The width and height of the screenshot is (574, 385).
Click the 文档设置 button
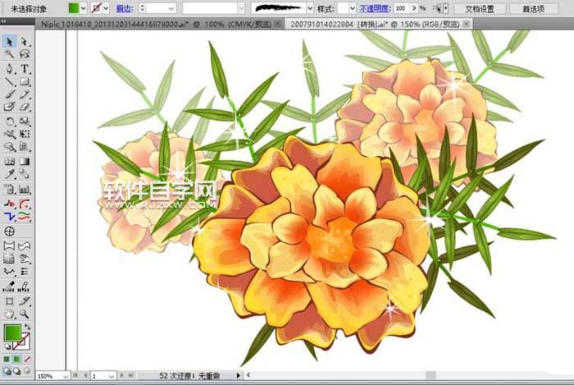point(480,9)
